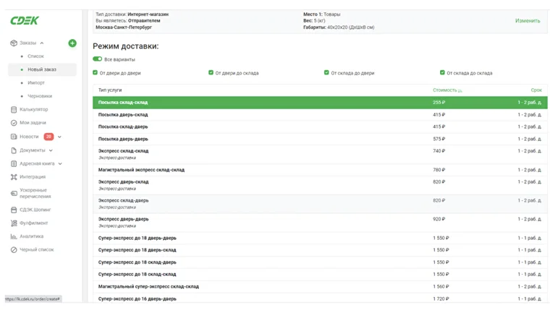
Task: Select Экспресс дверь-дверь tariff row
Action: (320, 222)
